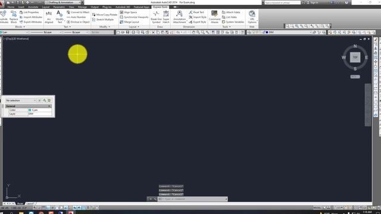Click List Xdata
Image resolution: width=381 pixels, height=214 pixels.
pyautogui.click(x=229, y=17)
